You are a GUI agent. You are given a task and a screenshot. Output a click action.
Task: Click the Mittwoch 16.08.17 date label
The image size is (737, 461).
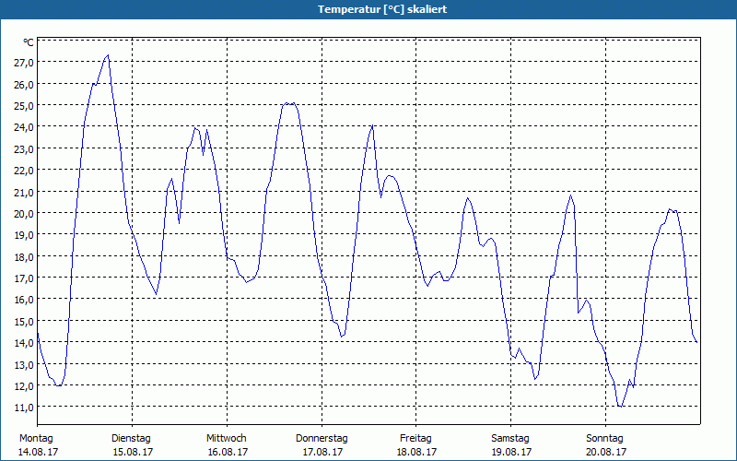tap(227, 445)
